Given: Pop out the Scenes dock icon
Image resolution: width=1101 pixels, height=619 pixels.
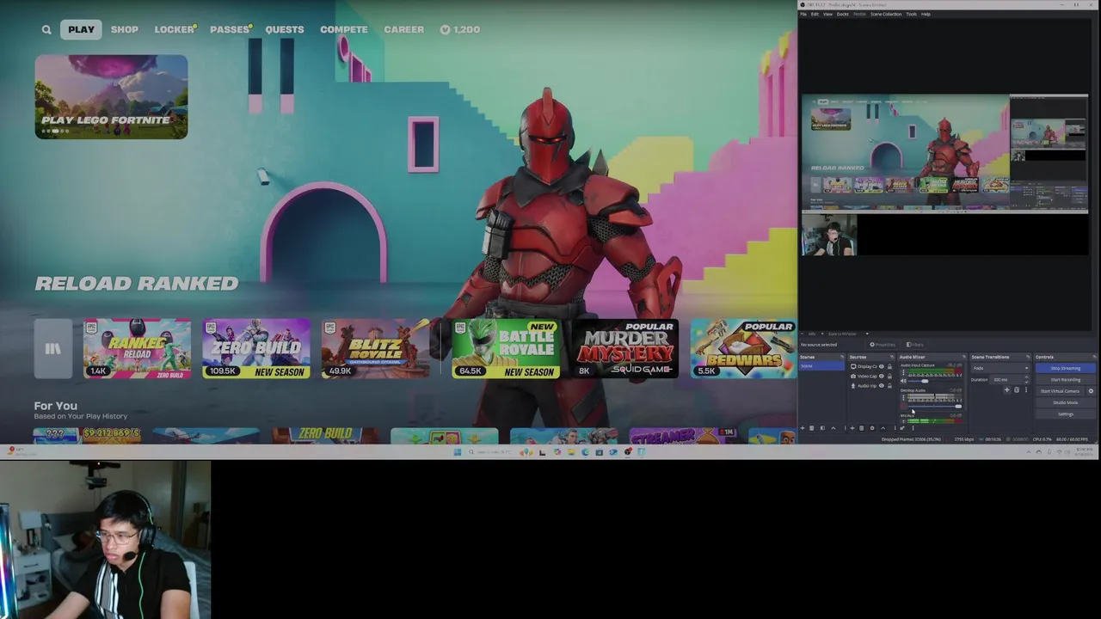Looking at the screenshot, I should (842, 357).
